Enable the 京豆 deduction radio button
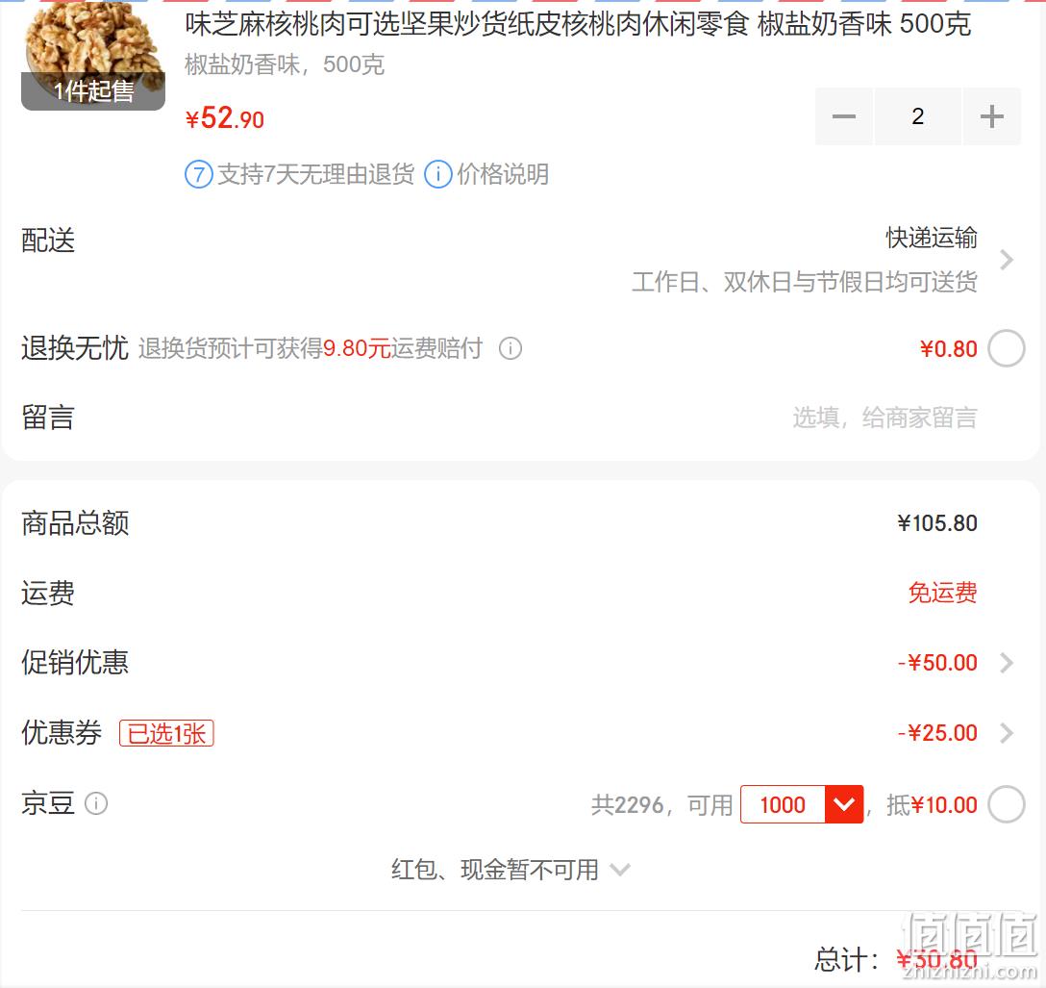 (1006, 804)
